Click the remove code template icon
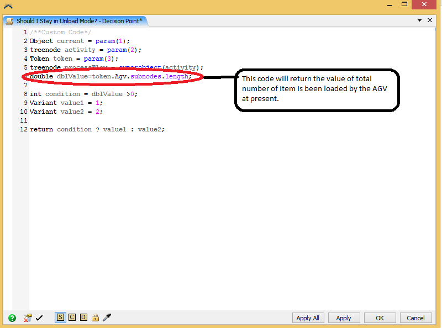This screenshot has height=328, width=442. click(x=28, y=318)
